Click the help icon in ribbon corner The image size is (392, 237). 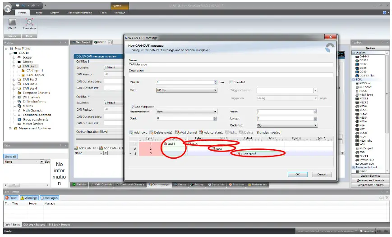coord(384,13)
